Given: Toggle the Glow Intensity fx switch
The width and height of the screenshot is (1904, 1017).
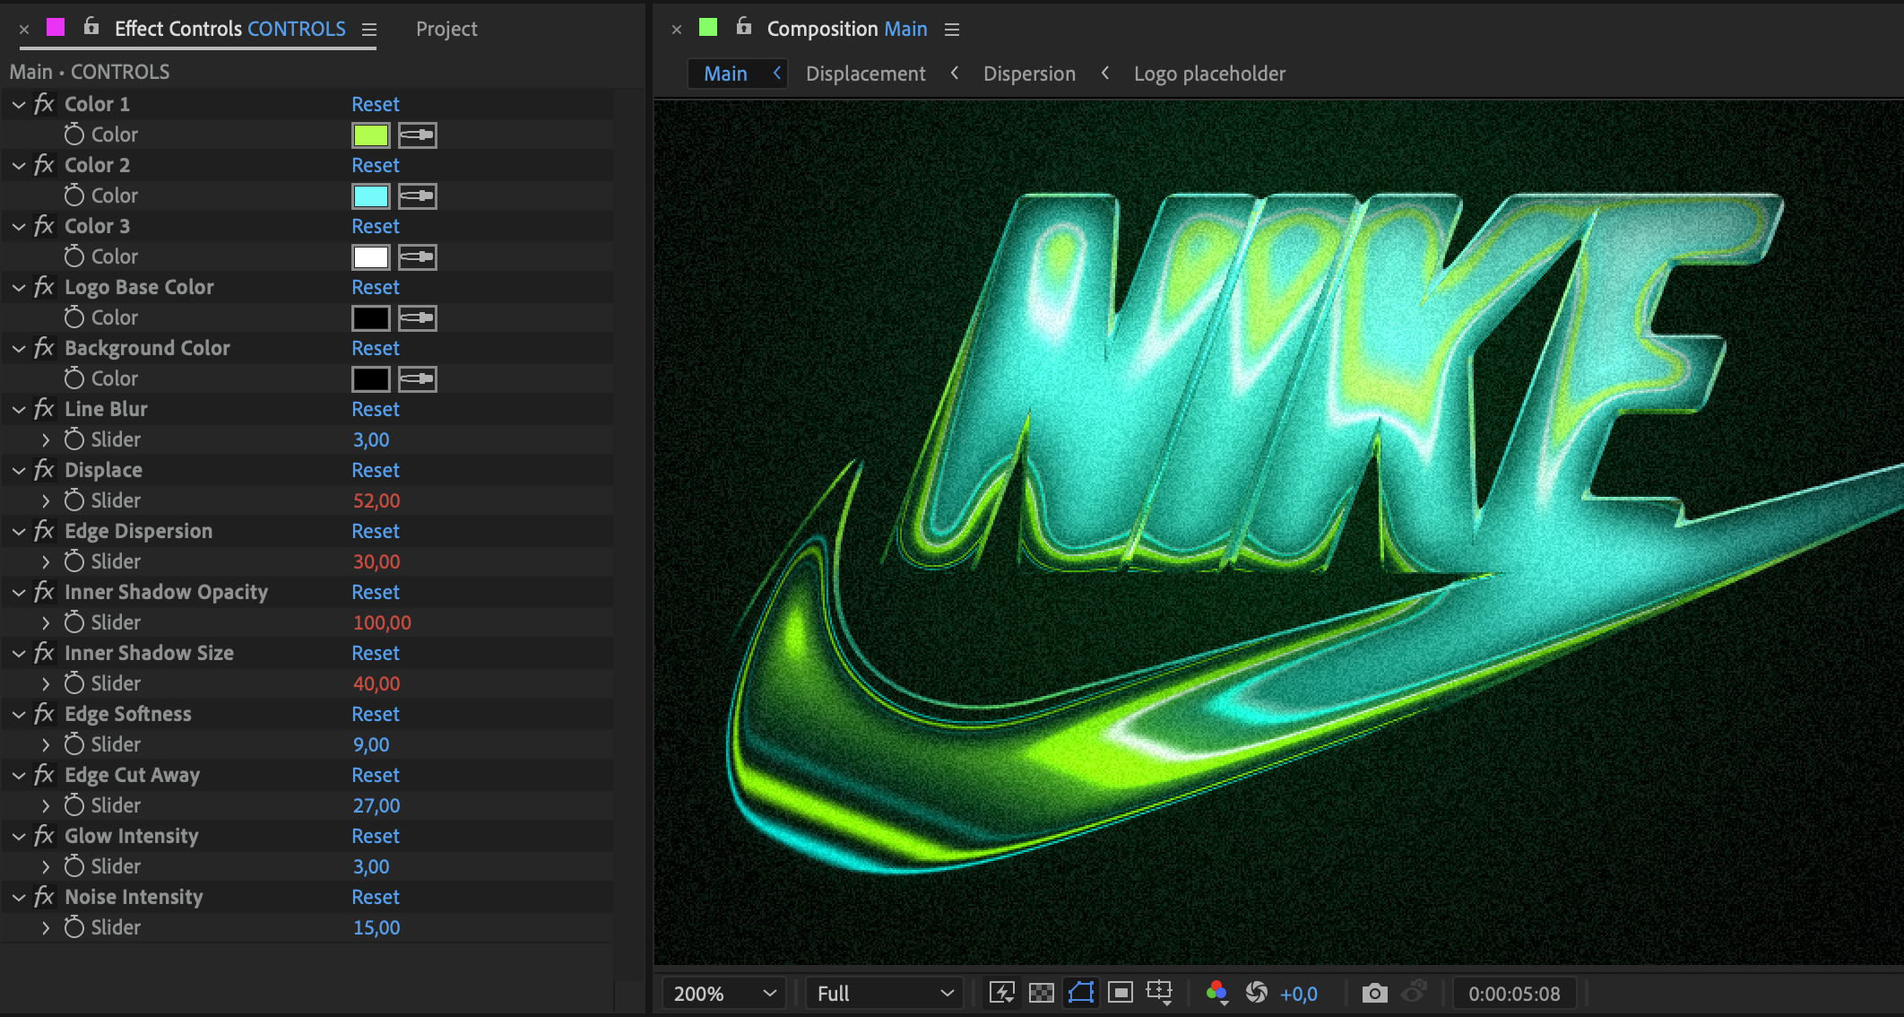Looking at the screenshot, I should click(44, 836).
